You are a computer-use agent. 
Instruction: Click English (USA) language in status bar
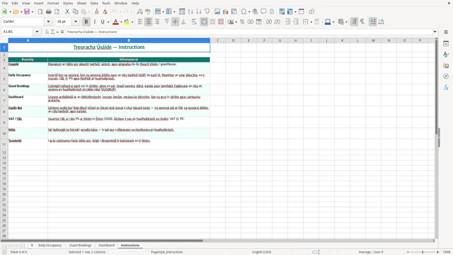tap(262, 252)
